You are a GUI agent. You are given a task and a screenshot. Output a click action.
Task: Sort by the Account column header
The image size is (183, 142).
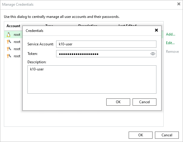click(13, 26)
